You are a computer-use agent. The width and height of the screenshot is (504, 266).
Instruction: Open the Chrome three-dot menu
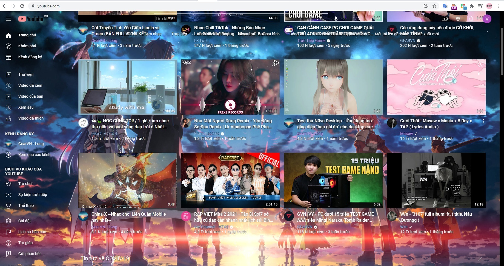[498, 6]
